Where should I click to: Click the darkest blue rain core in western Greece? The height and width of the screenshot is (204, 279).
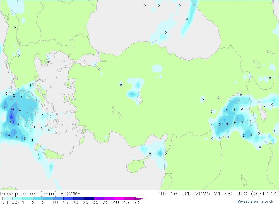(11, 117)
